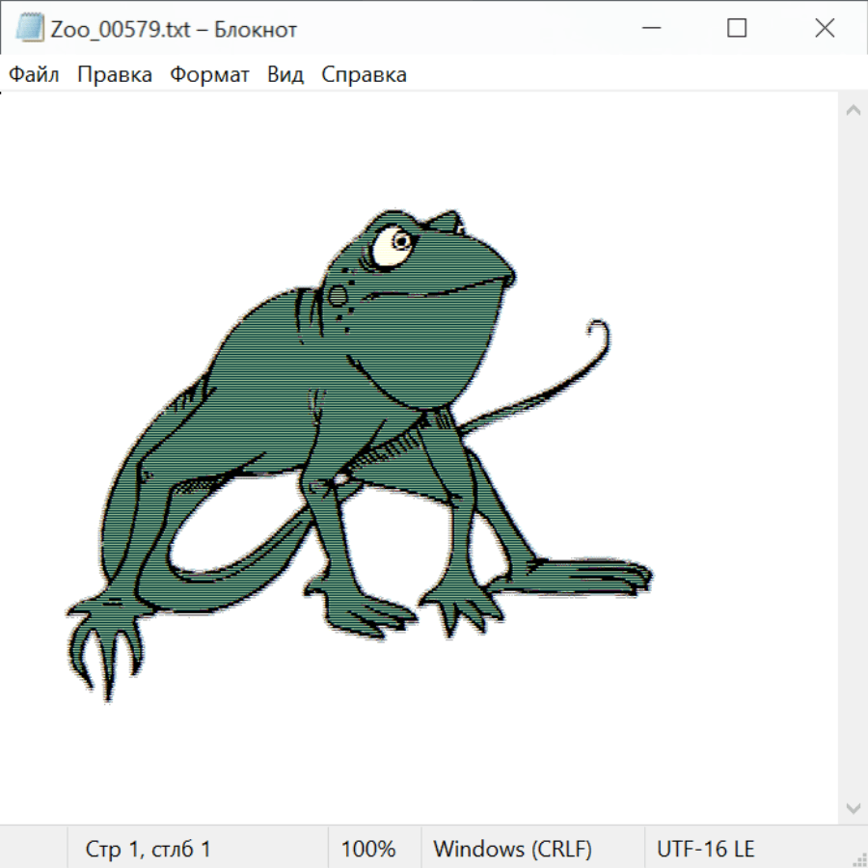Open the Справка menu
Viewport: 868px width, 868px height.
364,75
